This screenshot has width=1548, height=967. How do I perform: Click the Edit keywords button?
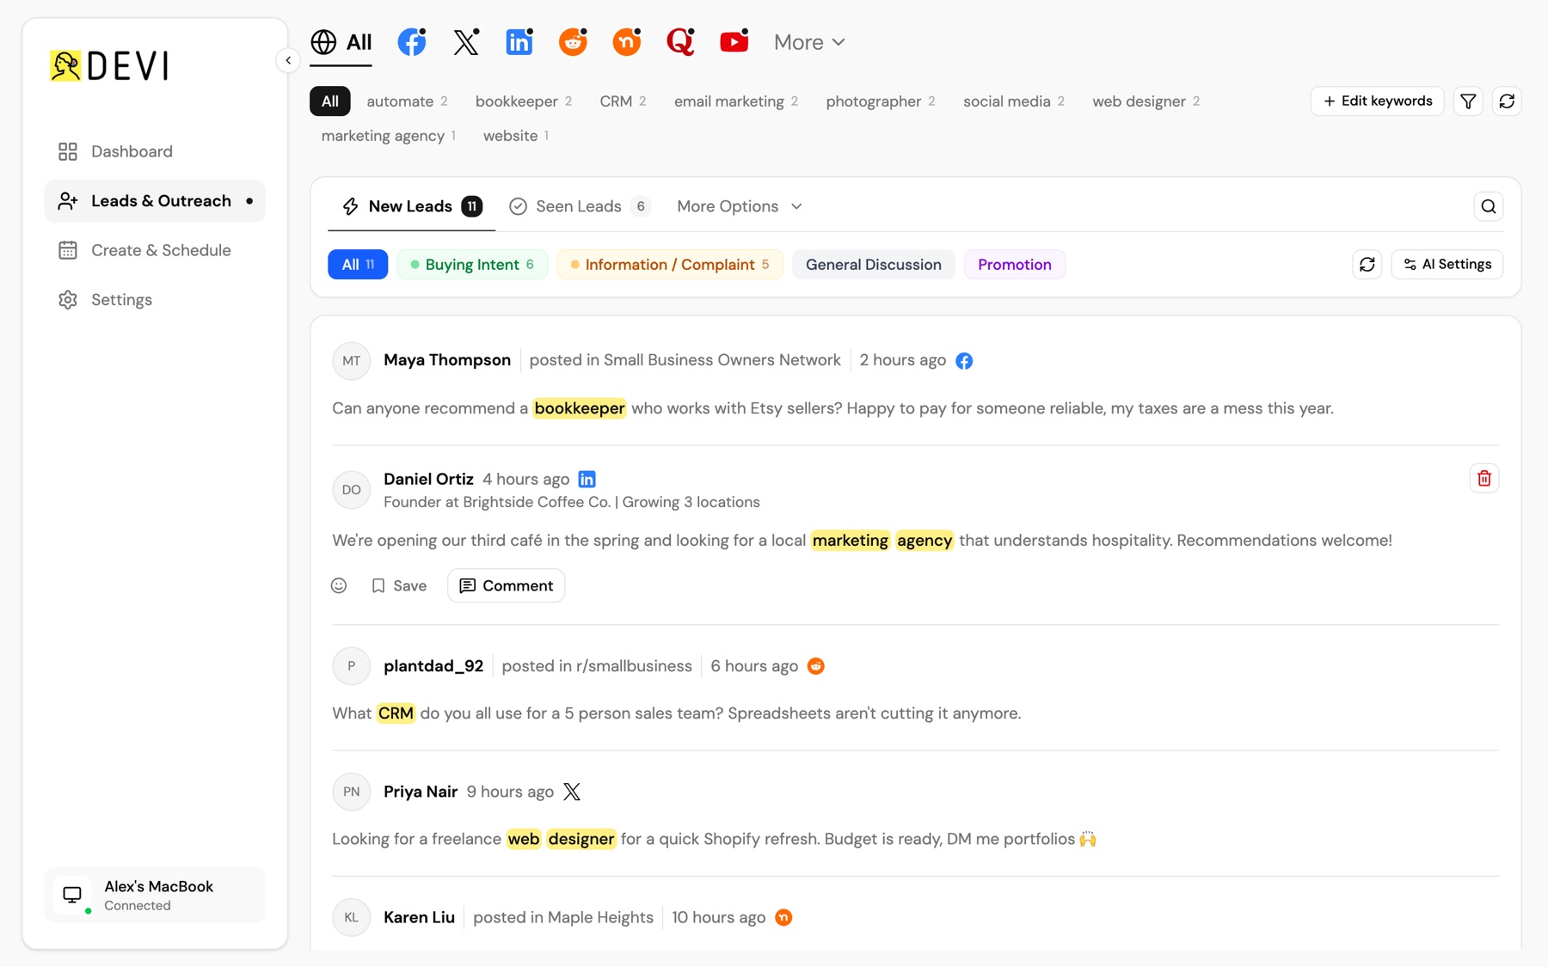tap(1377, 101)
